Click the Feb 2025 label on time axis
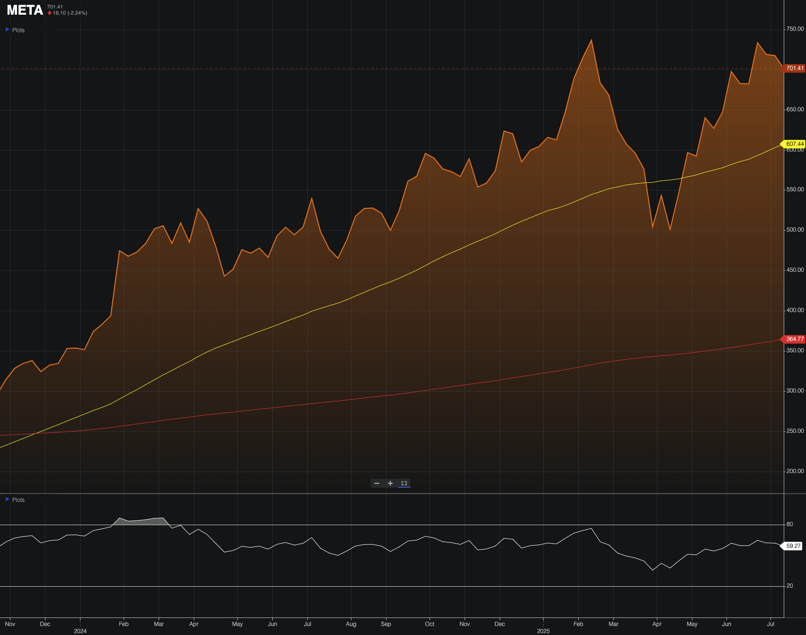This screenshot has height=635, width=806. coord(578,624)
